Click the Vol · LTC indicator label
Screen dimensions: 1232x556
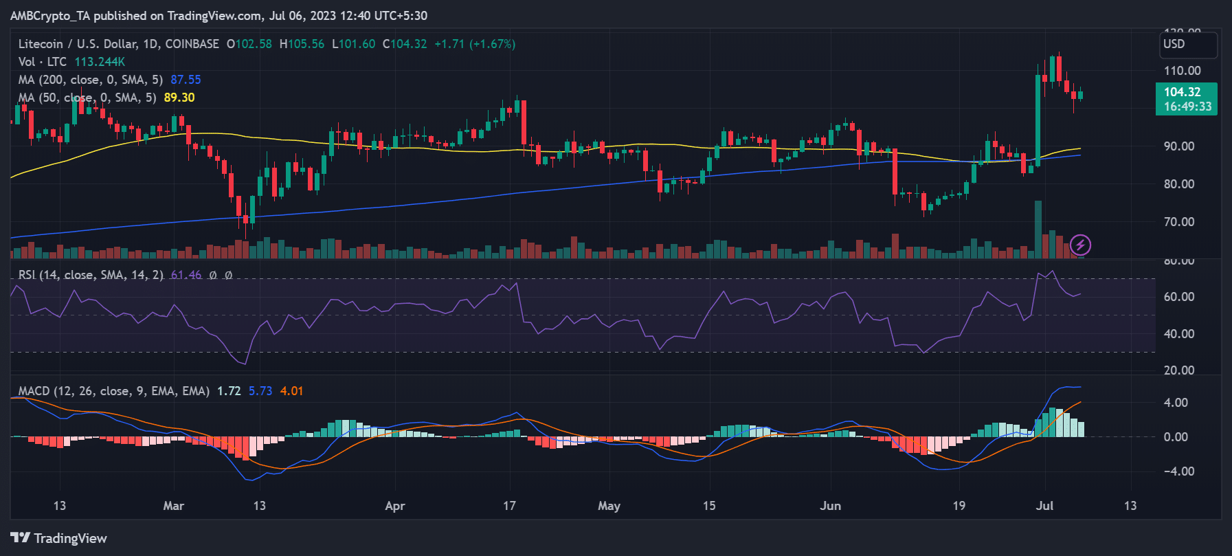tap(43, 62)
